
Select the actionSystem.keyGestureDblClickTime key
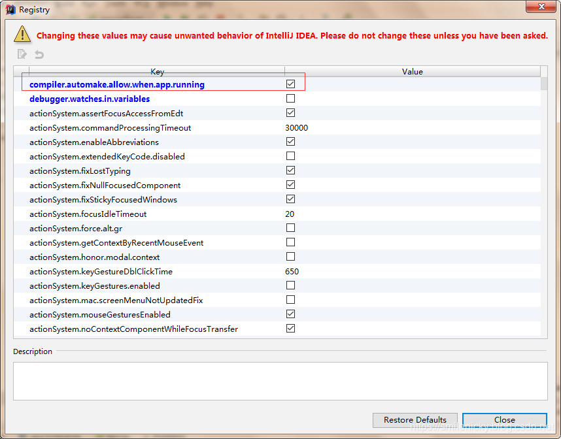[101, 271]
